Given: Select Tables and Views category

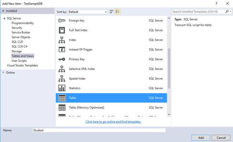Looking at the screenshot, I should click(23, 56).
